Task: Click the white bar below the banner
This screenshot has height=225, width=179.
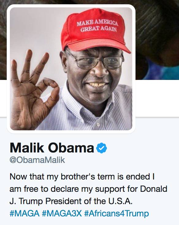Action: pyautogui.click(x=157, y=98)
